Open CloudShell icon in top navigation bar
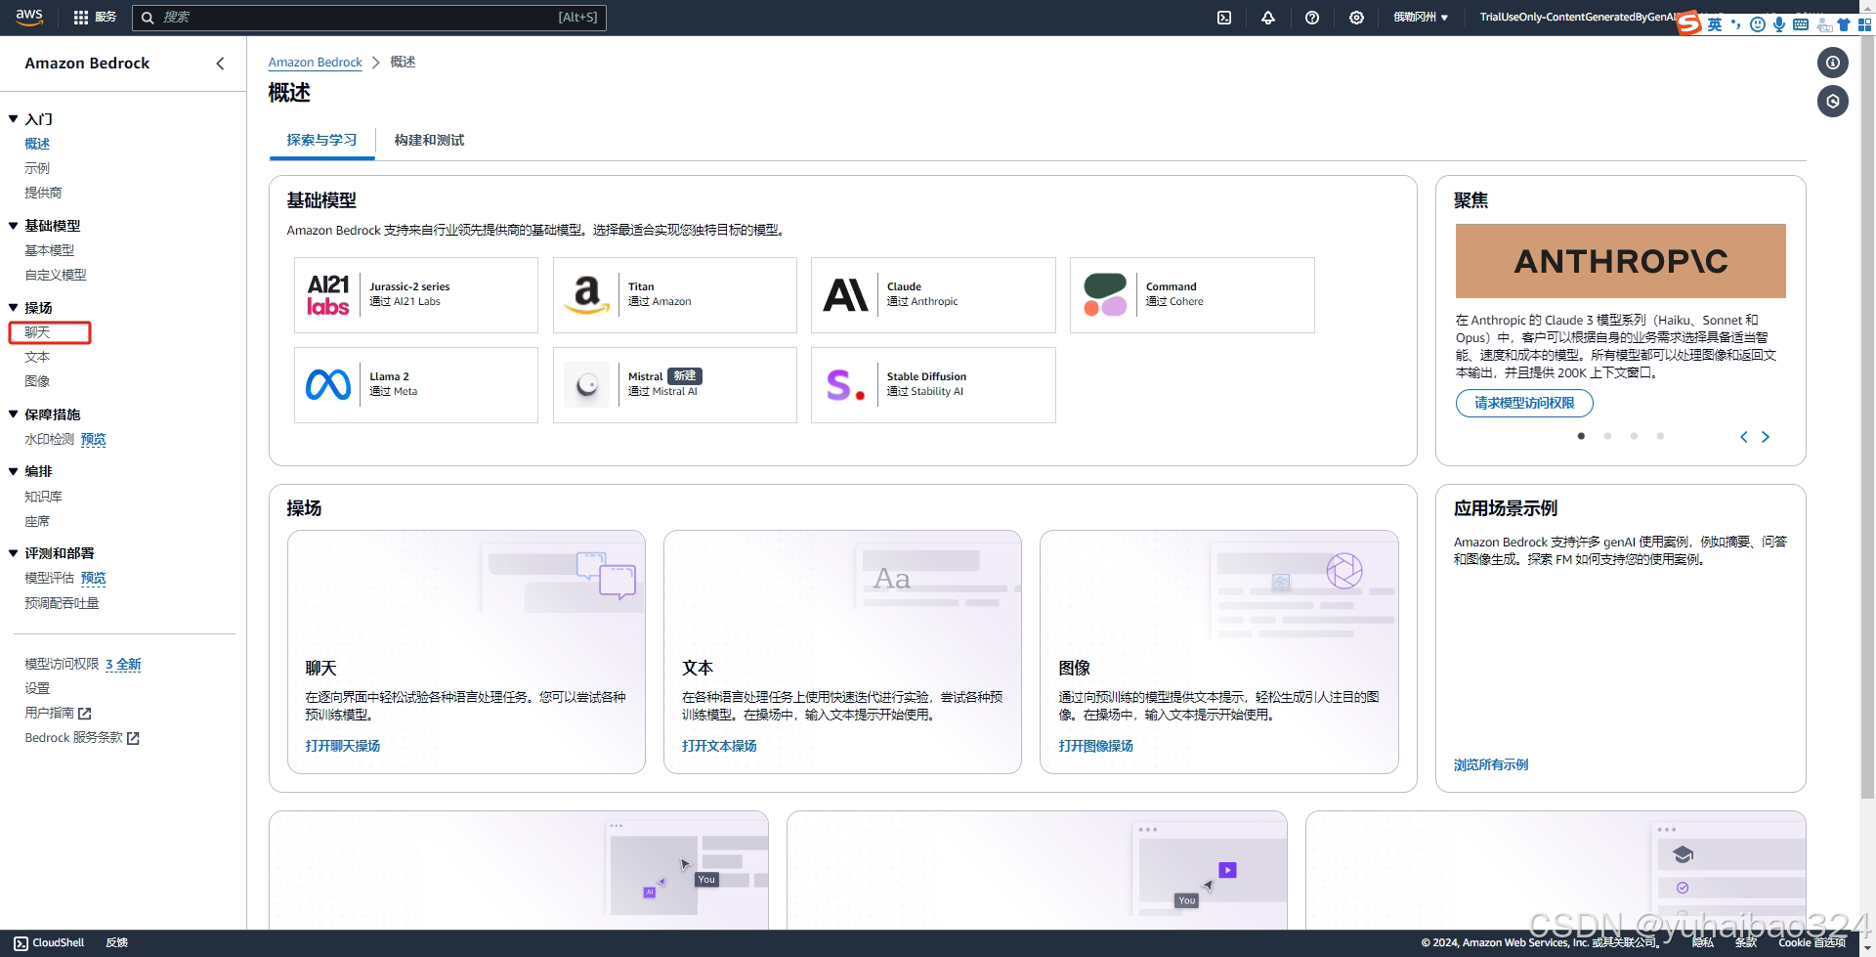 (x=1223, y=18)
